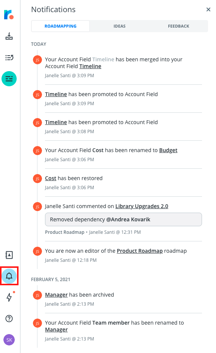Open underlined Timeline link in merged notification
Viewport: 216px width, 353px height.
tap(90, 66)
